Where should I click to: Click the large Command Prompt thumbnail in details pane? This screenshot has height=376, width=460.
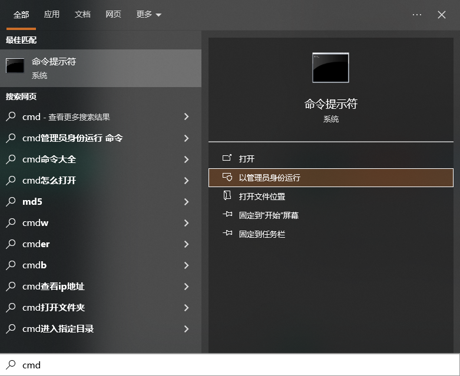click(330, 68)
